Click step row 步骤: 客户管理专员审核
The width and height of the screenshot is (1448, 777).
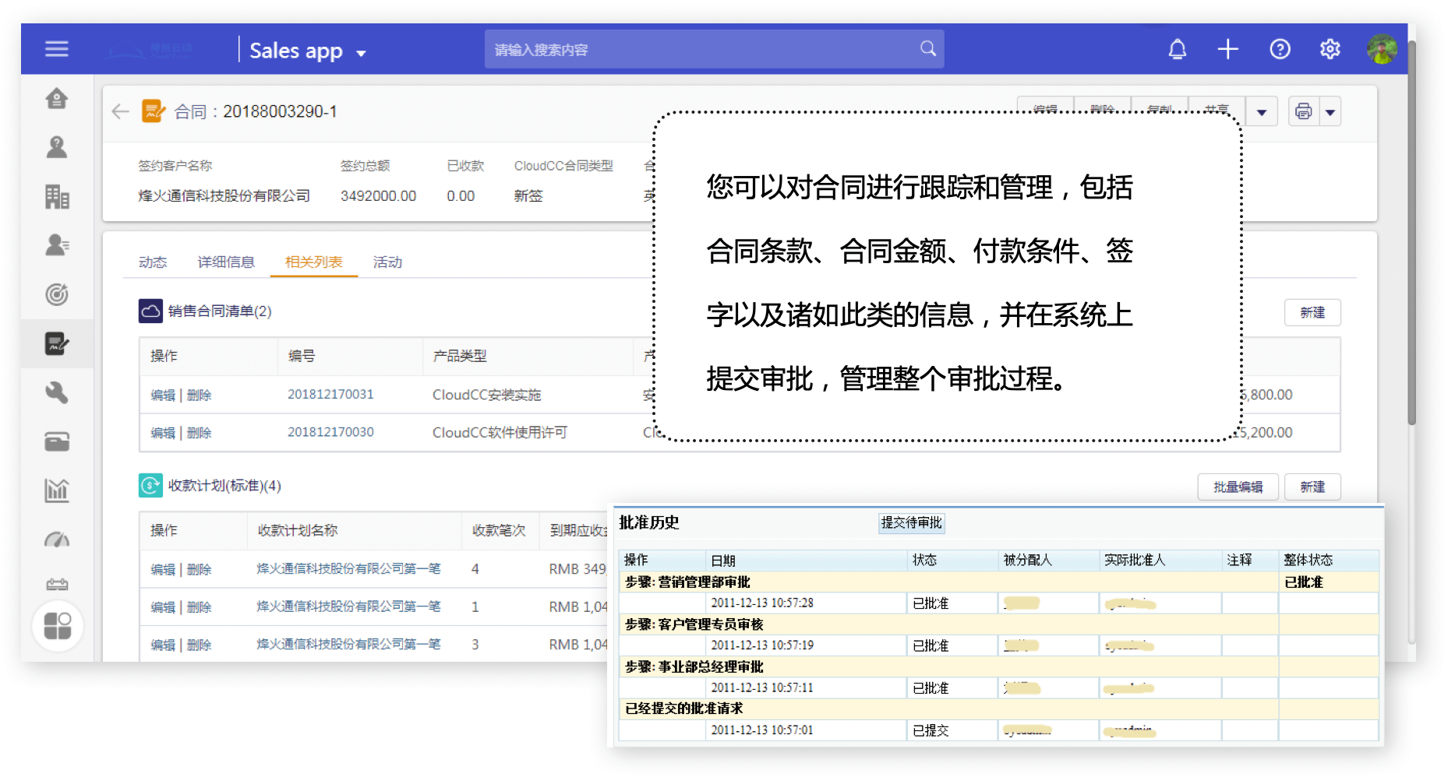pos(948,624)
